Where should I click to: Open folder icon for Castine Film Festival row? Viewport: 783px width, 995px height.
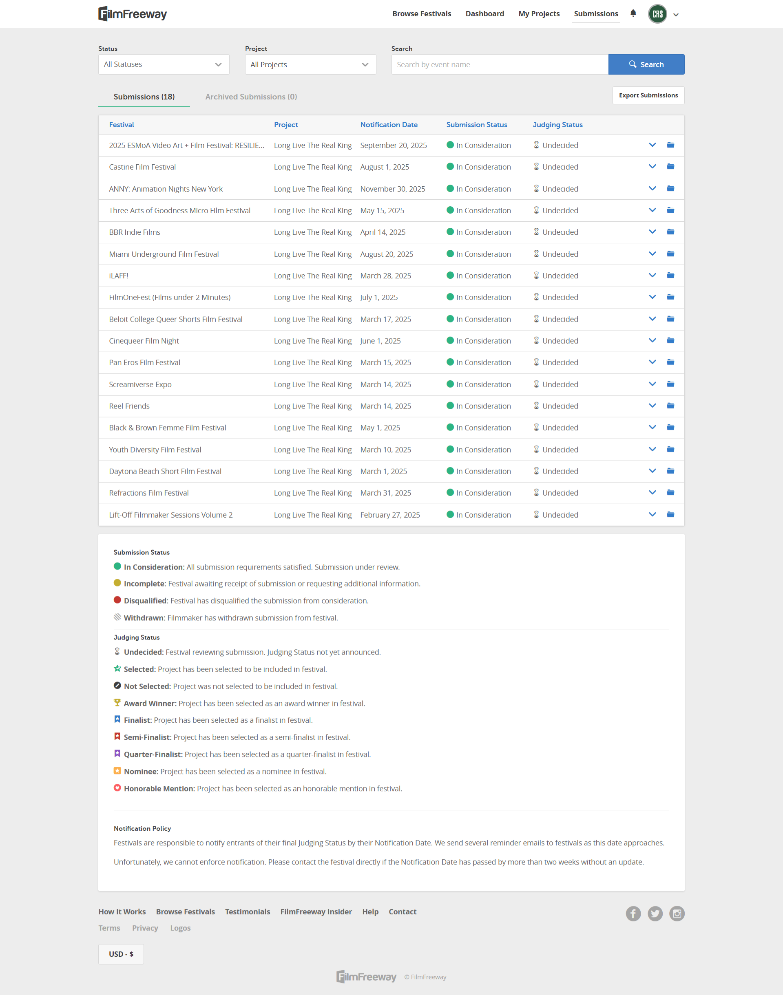(x=670, y=167)
